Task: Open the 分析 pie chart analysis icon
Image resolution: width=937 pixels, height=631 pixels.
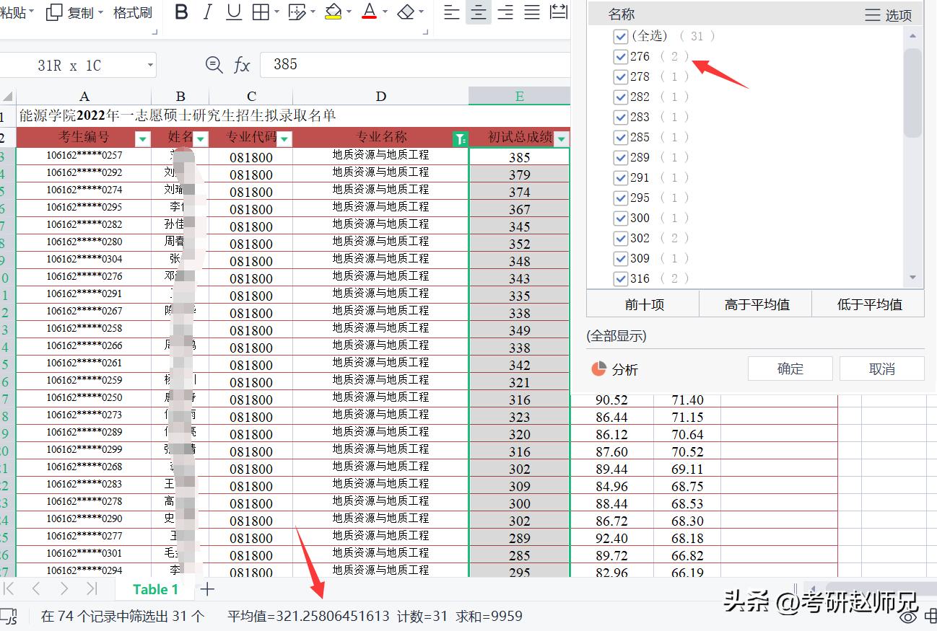Action: (x=598, y=369)
